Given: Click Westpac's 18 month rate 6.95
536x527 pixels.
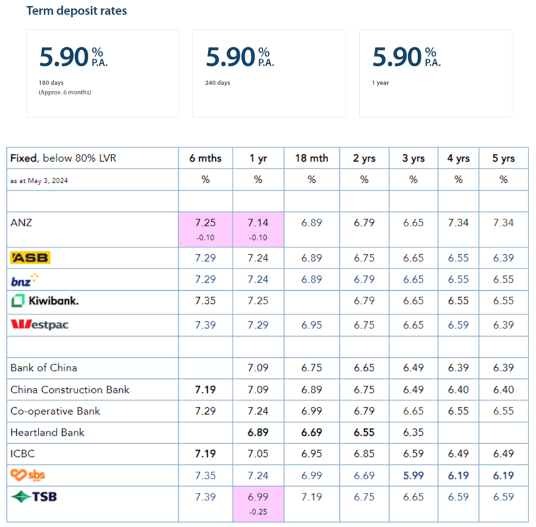Looking at the screenshot, I should pos(312,325).
